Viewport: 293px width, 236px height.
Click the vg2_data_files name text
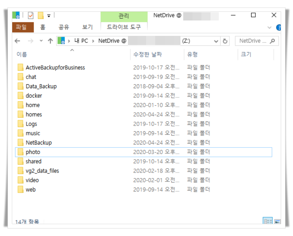click(x=42, y=171)
